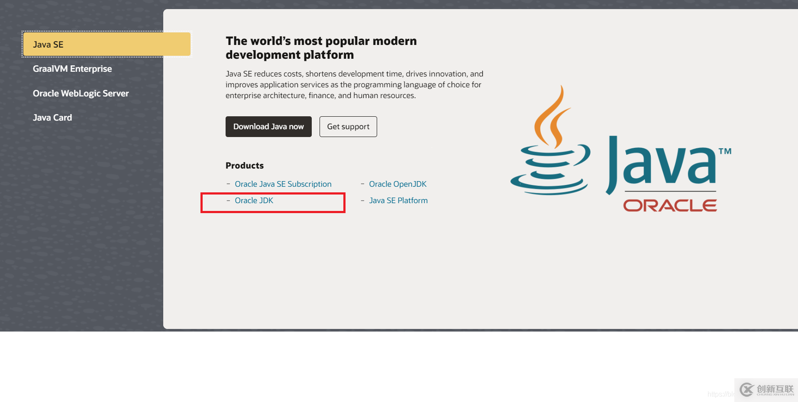Click the Java SE description paragraph
This screenshot has width=798, height=402.
coord(355,85)
